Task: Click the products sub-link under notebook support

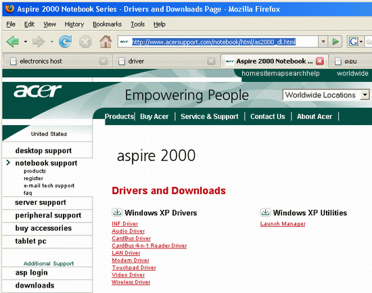Action: point(34,171)
